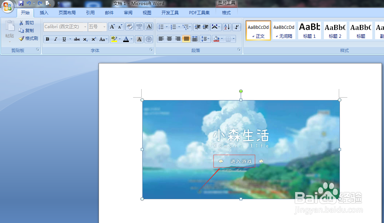
Task: Align text right
Action: [178, 39]
